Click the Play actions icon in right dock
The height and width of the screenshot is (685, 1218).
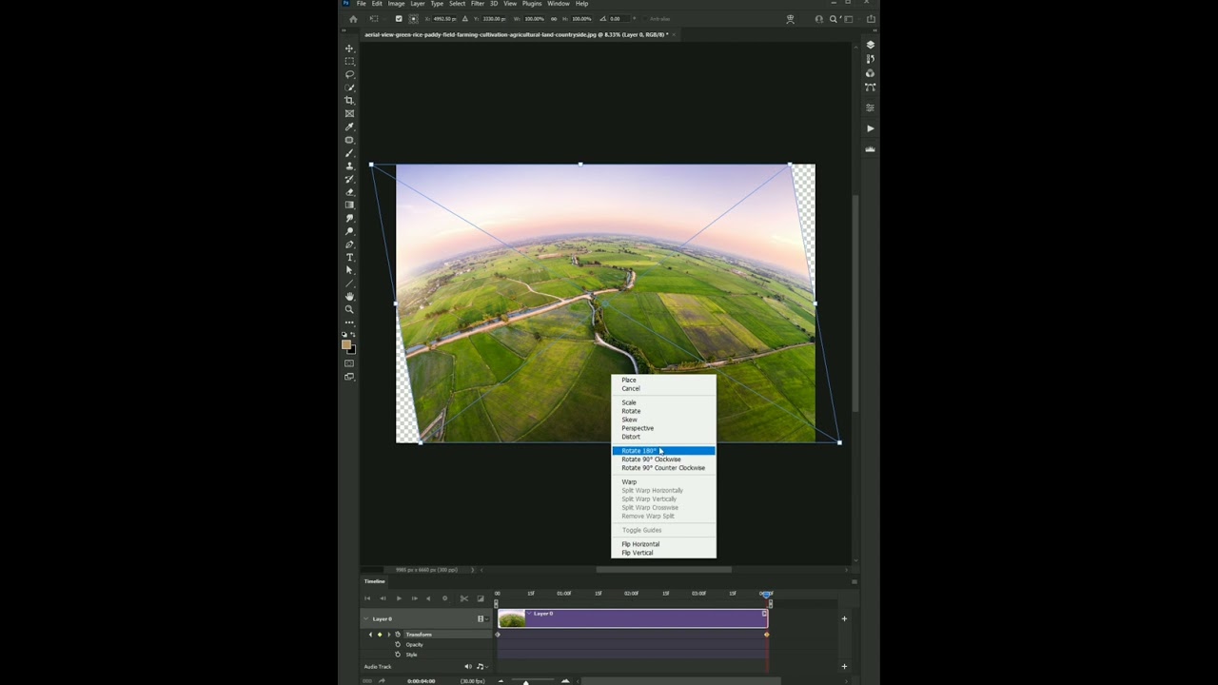(870, 128)
